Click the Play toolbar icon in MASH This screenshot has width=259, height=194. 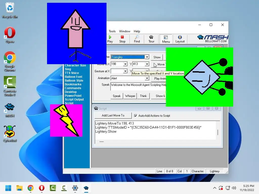[x=110, y=39]
